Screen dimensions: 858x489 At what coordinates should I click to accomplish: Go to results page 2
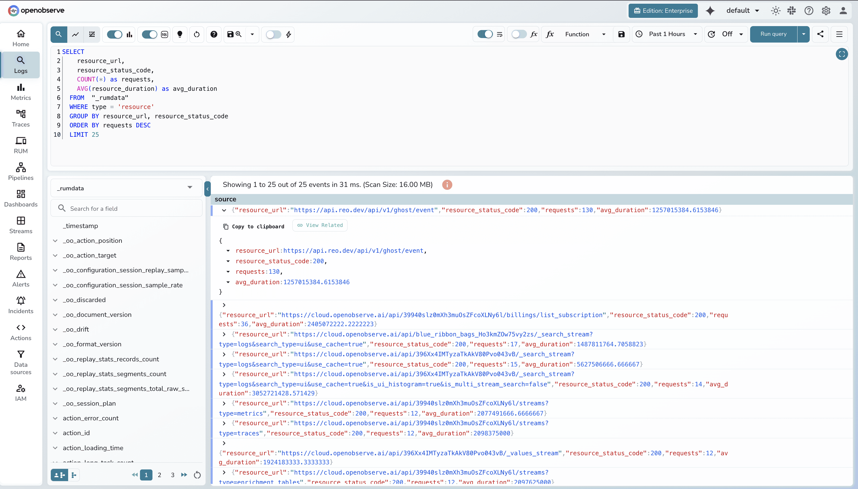[160, 475]
